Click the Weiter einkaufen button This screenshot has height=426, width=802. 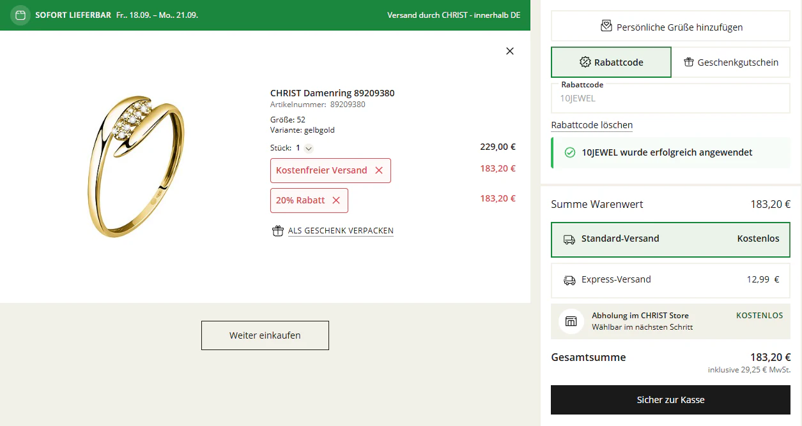265,335
